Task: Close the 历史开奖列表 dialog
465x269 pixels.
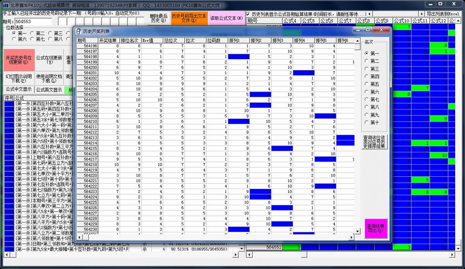Action: pos(380,29)
